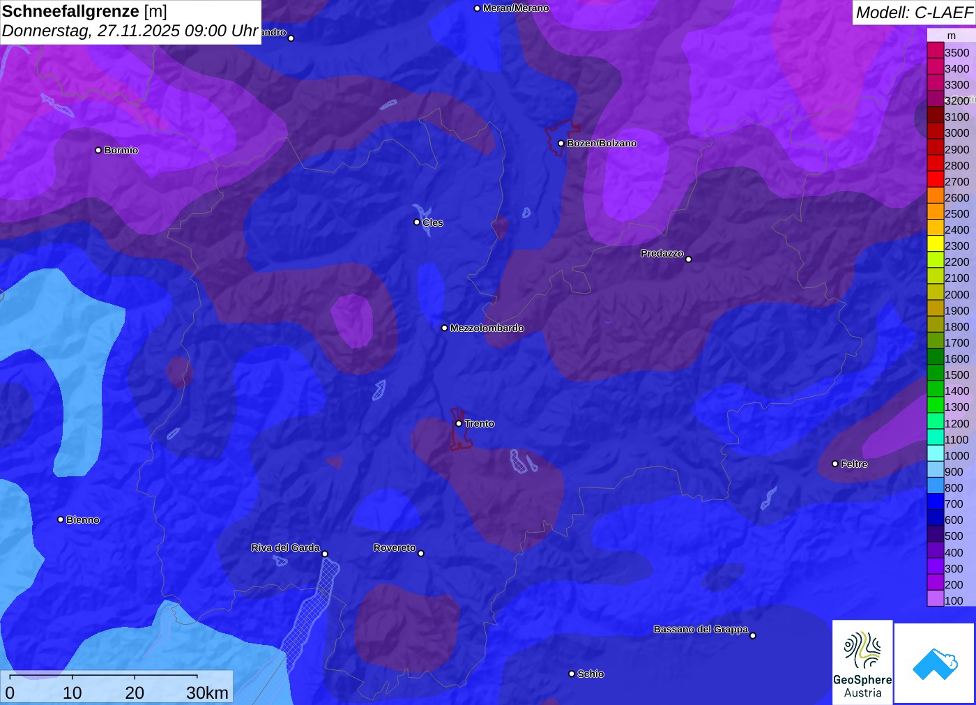Click the Rovereto marker dot
The height and width of the screenshot is (705, 976).
(x=421, y=554)
